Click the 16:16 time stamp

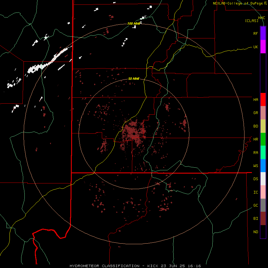195,266
